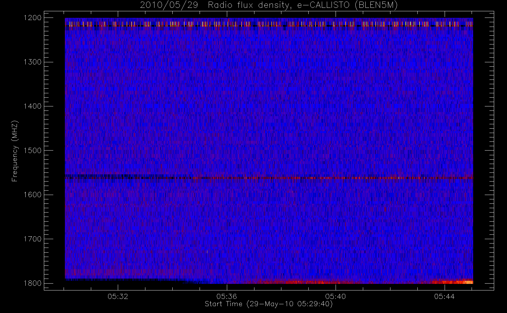Click the 05:44 time tick label
Viewport: 507px width, 313px height.
pyautogui.click(x=444, y=296)
